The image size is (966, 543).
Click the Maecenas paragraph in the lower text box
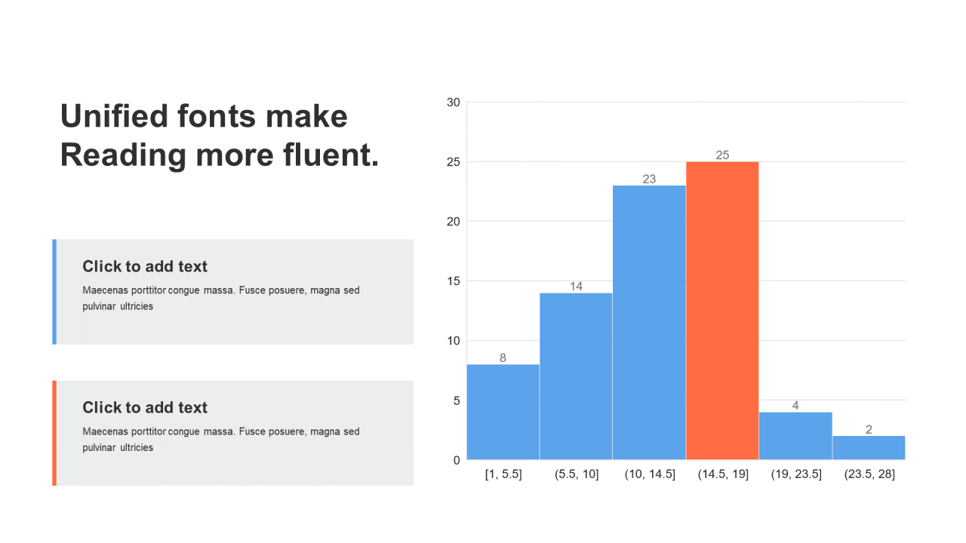(220, 439)
